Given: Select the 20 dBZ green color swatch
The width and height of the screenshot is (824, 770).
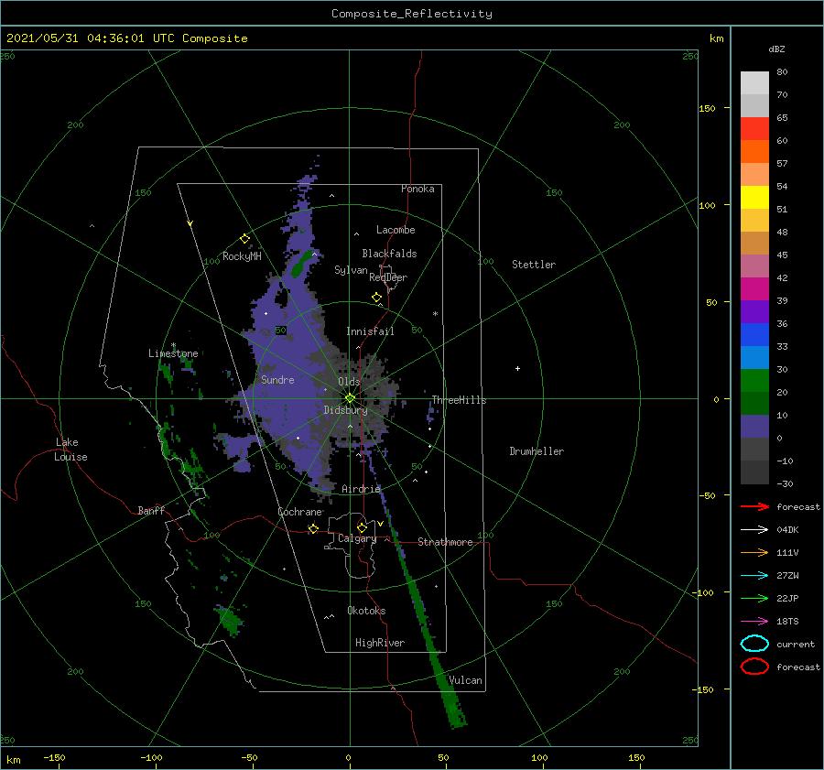Looking at the screenshot, I should 754,381.
